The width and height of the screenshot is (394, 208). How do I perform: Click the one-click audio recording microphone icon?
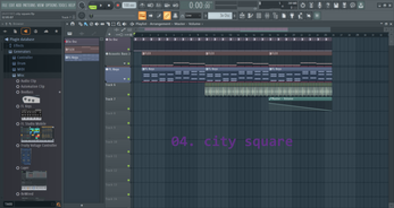tap(319, 5)
